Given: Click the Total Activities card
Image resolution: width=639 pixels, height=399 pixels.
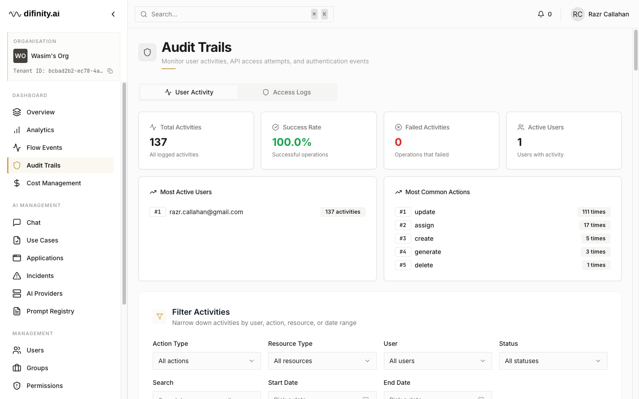Looking at the screenshot, I should pyautogui.click(x=196, y=141).
